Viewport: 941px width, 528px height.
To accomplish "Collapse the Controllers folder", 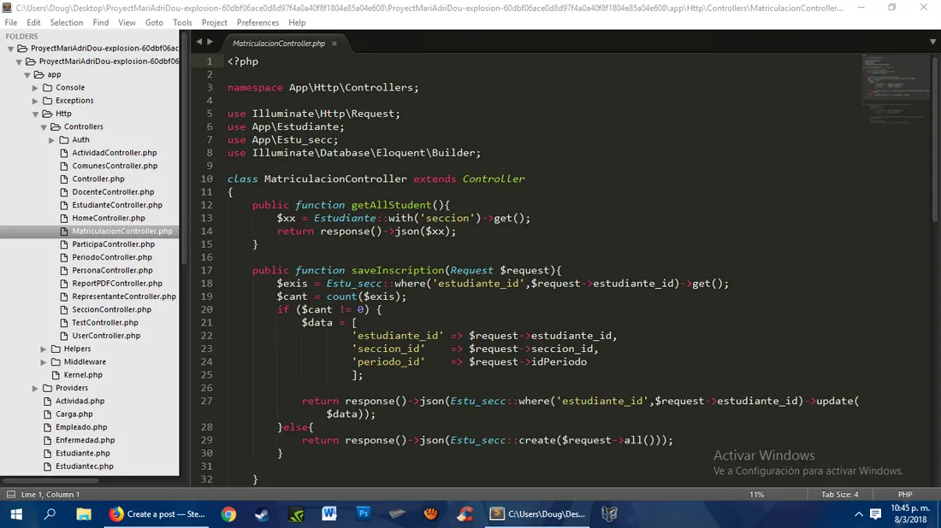I will pos(44,127).
